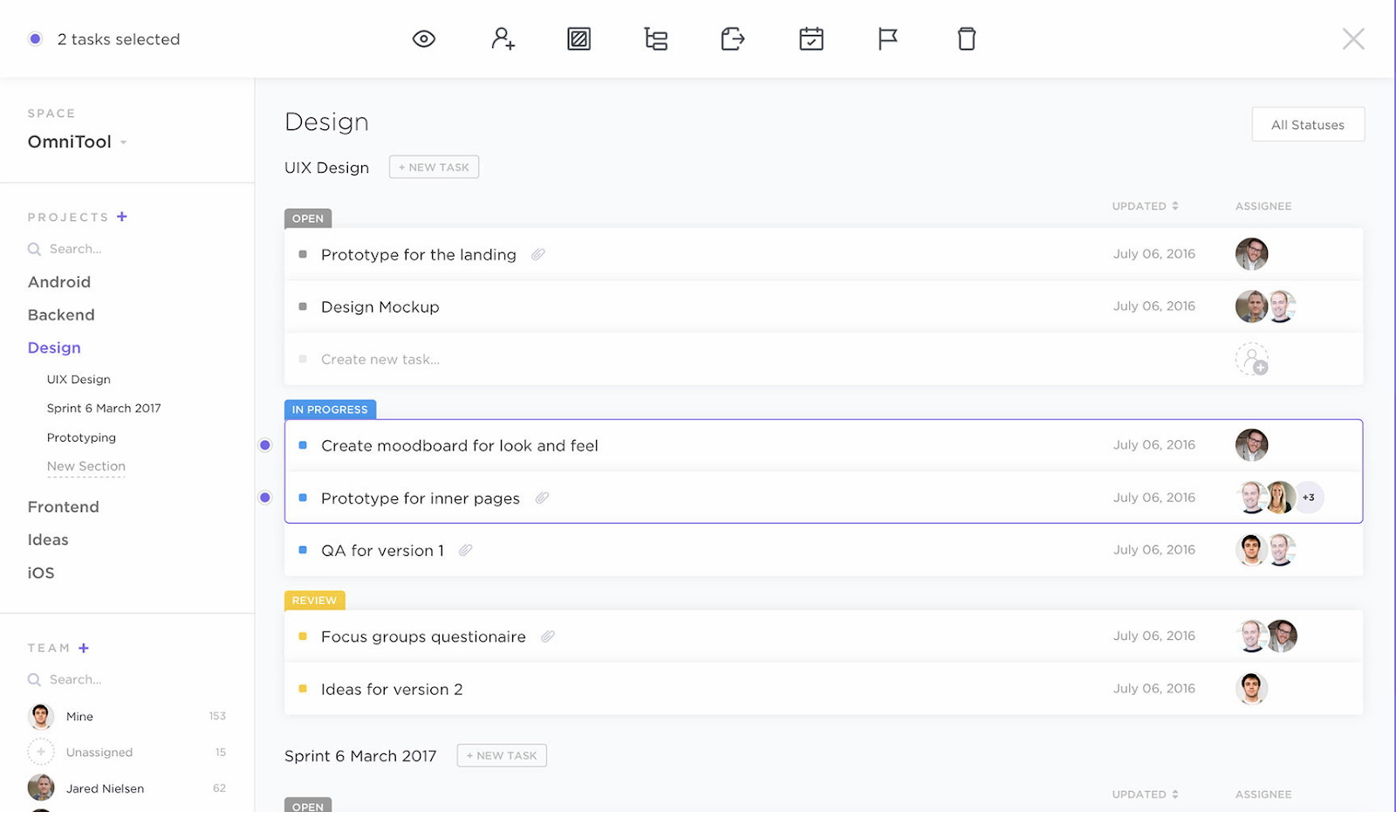
Task: Select the Design project
Action: point(54,347)
